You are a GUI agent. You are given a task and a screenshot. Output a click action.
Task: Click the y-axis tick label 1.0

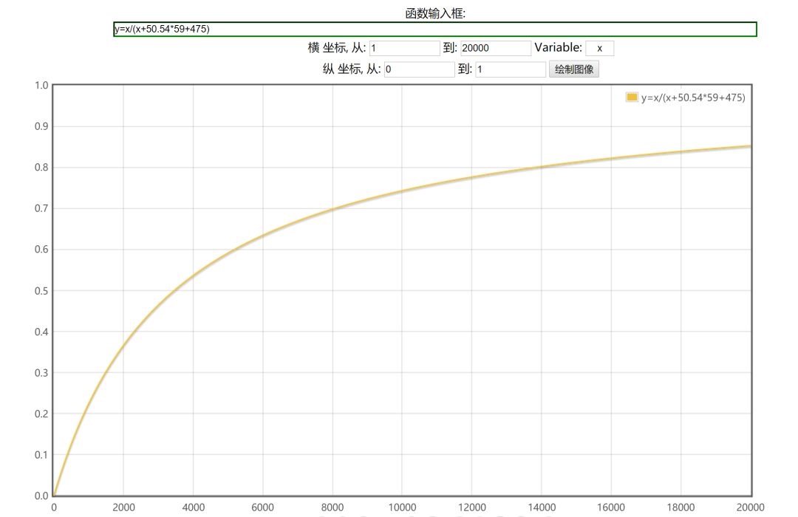(41, 85)
